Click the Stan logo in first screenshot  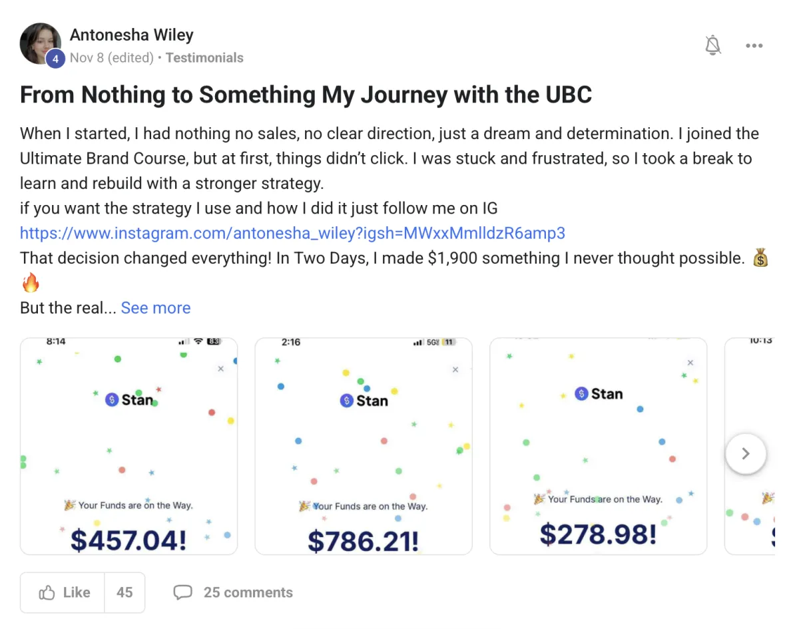129,400
